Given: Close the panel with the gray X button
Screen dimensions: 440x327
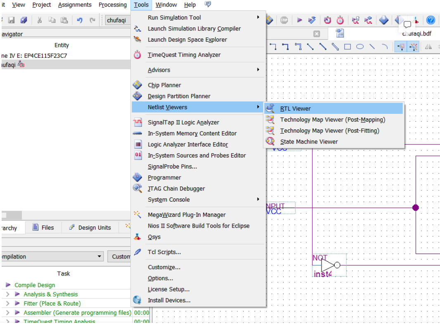Looking at the screenshot, I should [317, 34].
